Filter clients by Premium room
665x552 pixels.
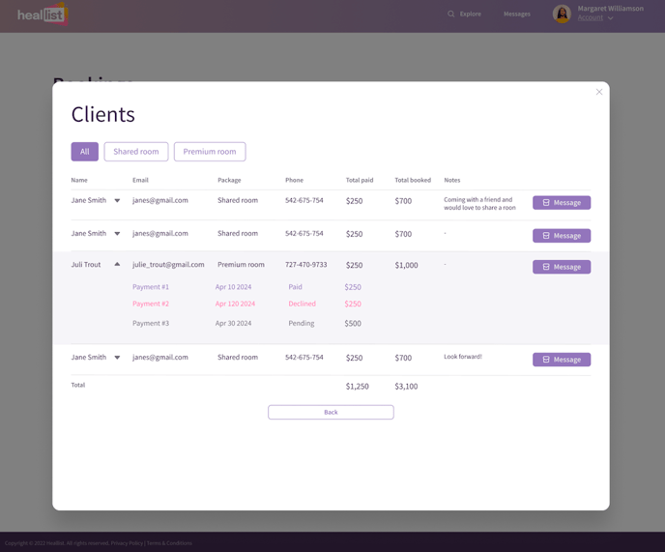pos(210,152)
